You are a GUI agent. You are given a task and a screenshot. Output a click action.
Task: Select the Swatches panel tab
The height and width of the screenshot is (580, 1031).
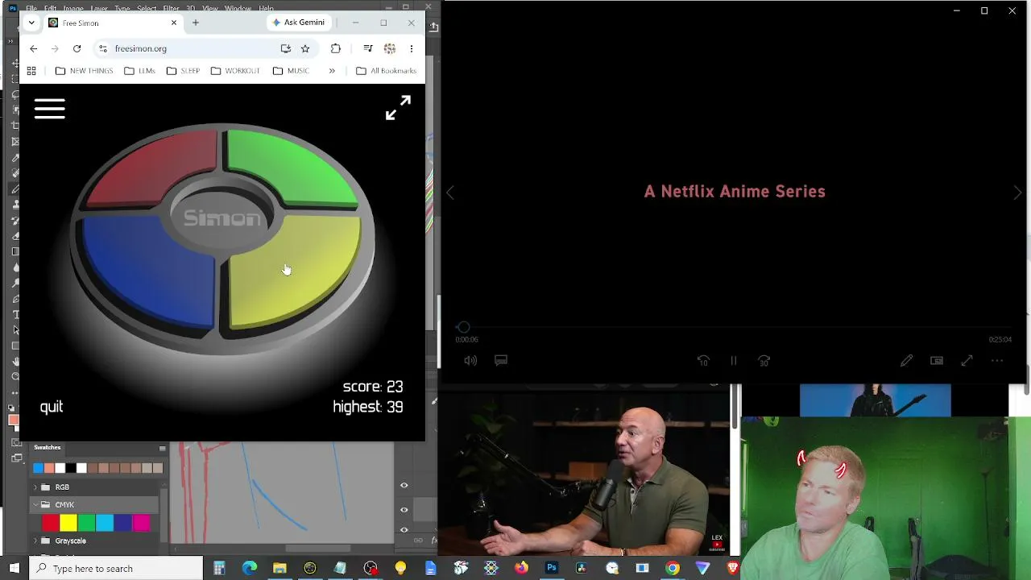click(48, 448)
